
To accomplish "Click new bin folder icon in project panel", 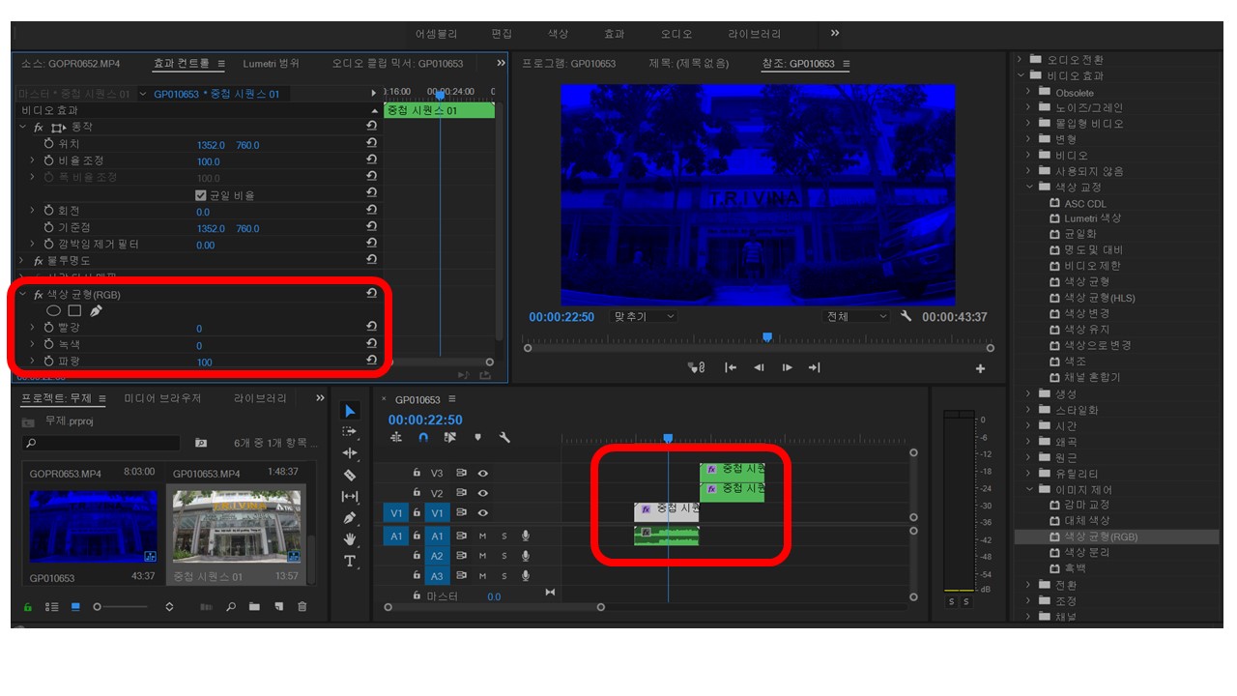I will click(254, 607).
